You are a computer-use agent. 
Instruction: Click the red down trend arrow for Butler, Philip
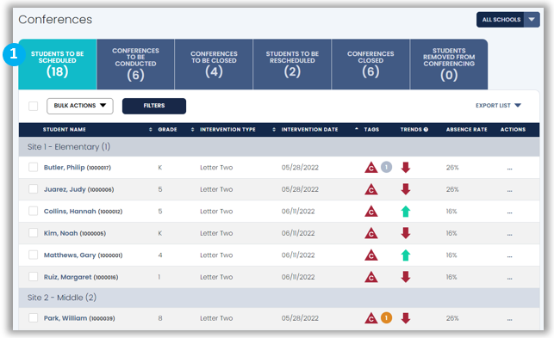(x=406, y=167)
